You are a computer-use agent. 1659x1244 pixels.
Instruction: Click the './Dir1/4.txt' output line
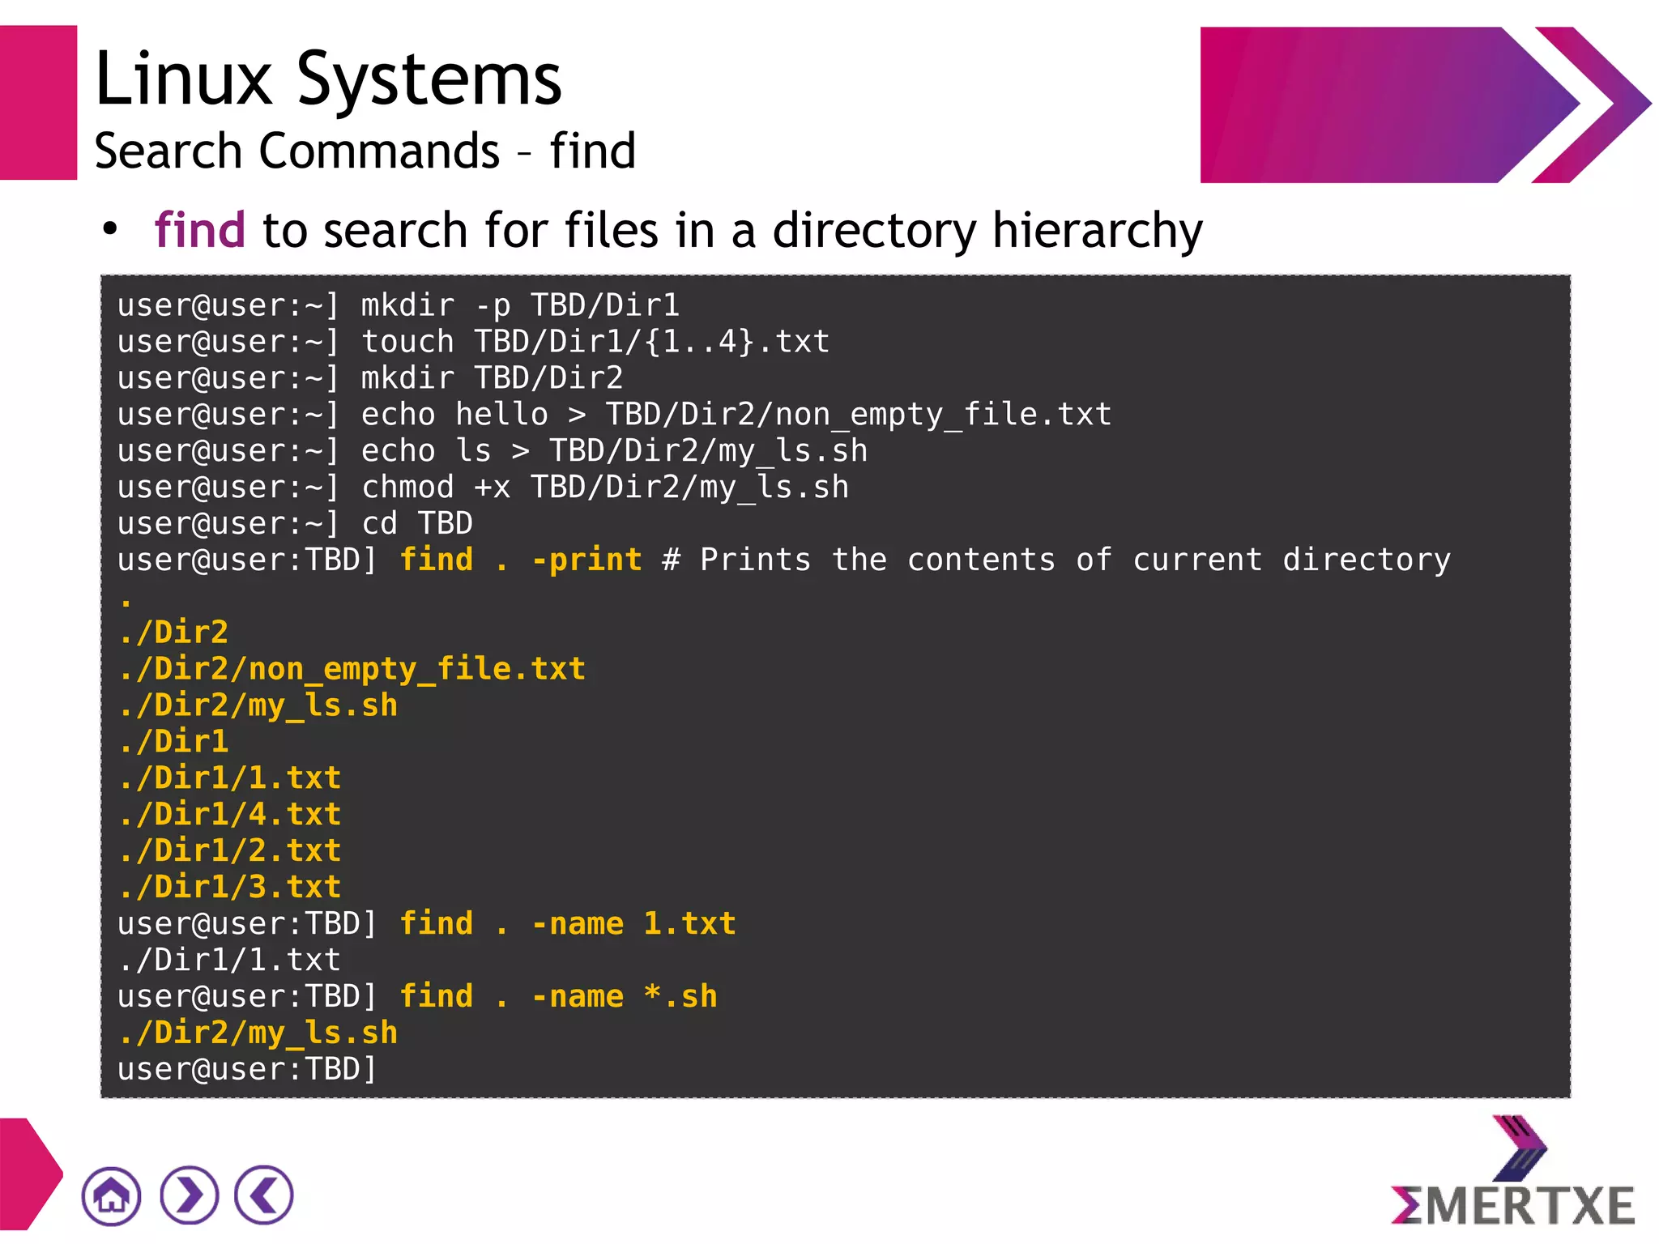pos(229,815)
